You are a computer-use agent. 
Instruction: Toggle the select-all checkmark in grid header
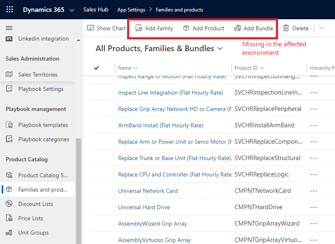click(97, 68)
